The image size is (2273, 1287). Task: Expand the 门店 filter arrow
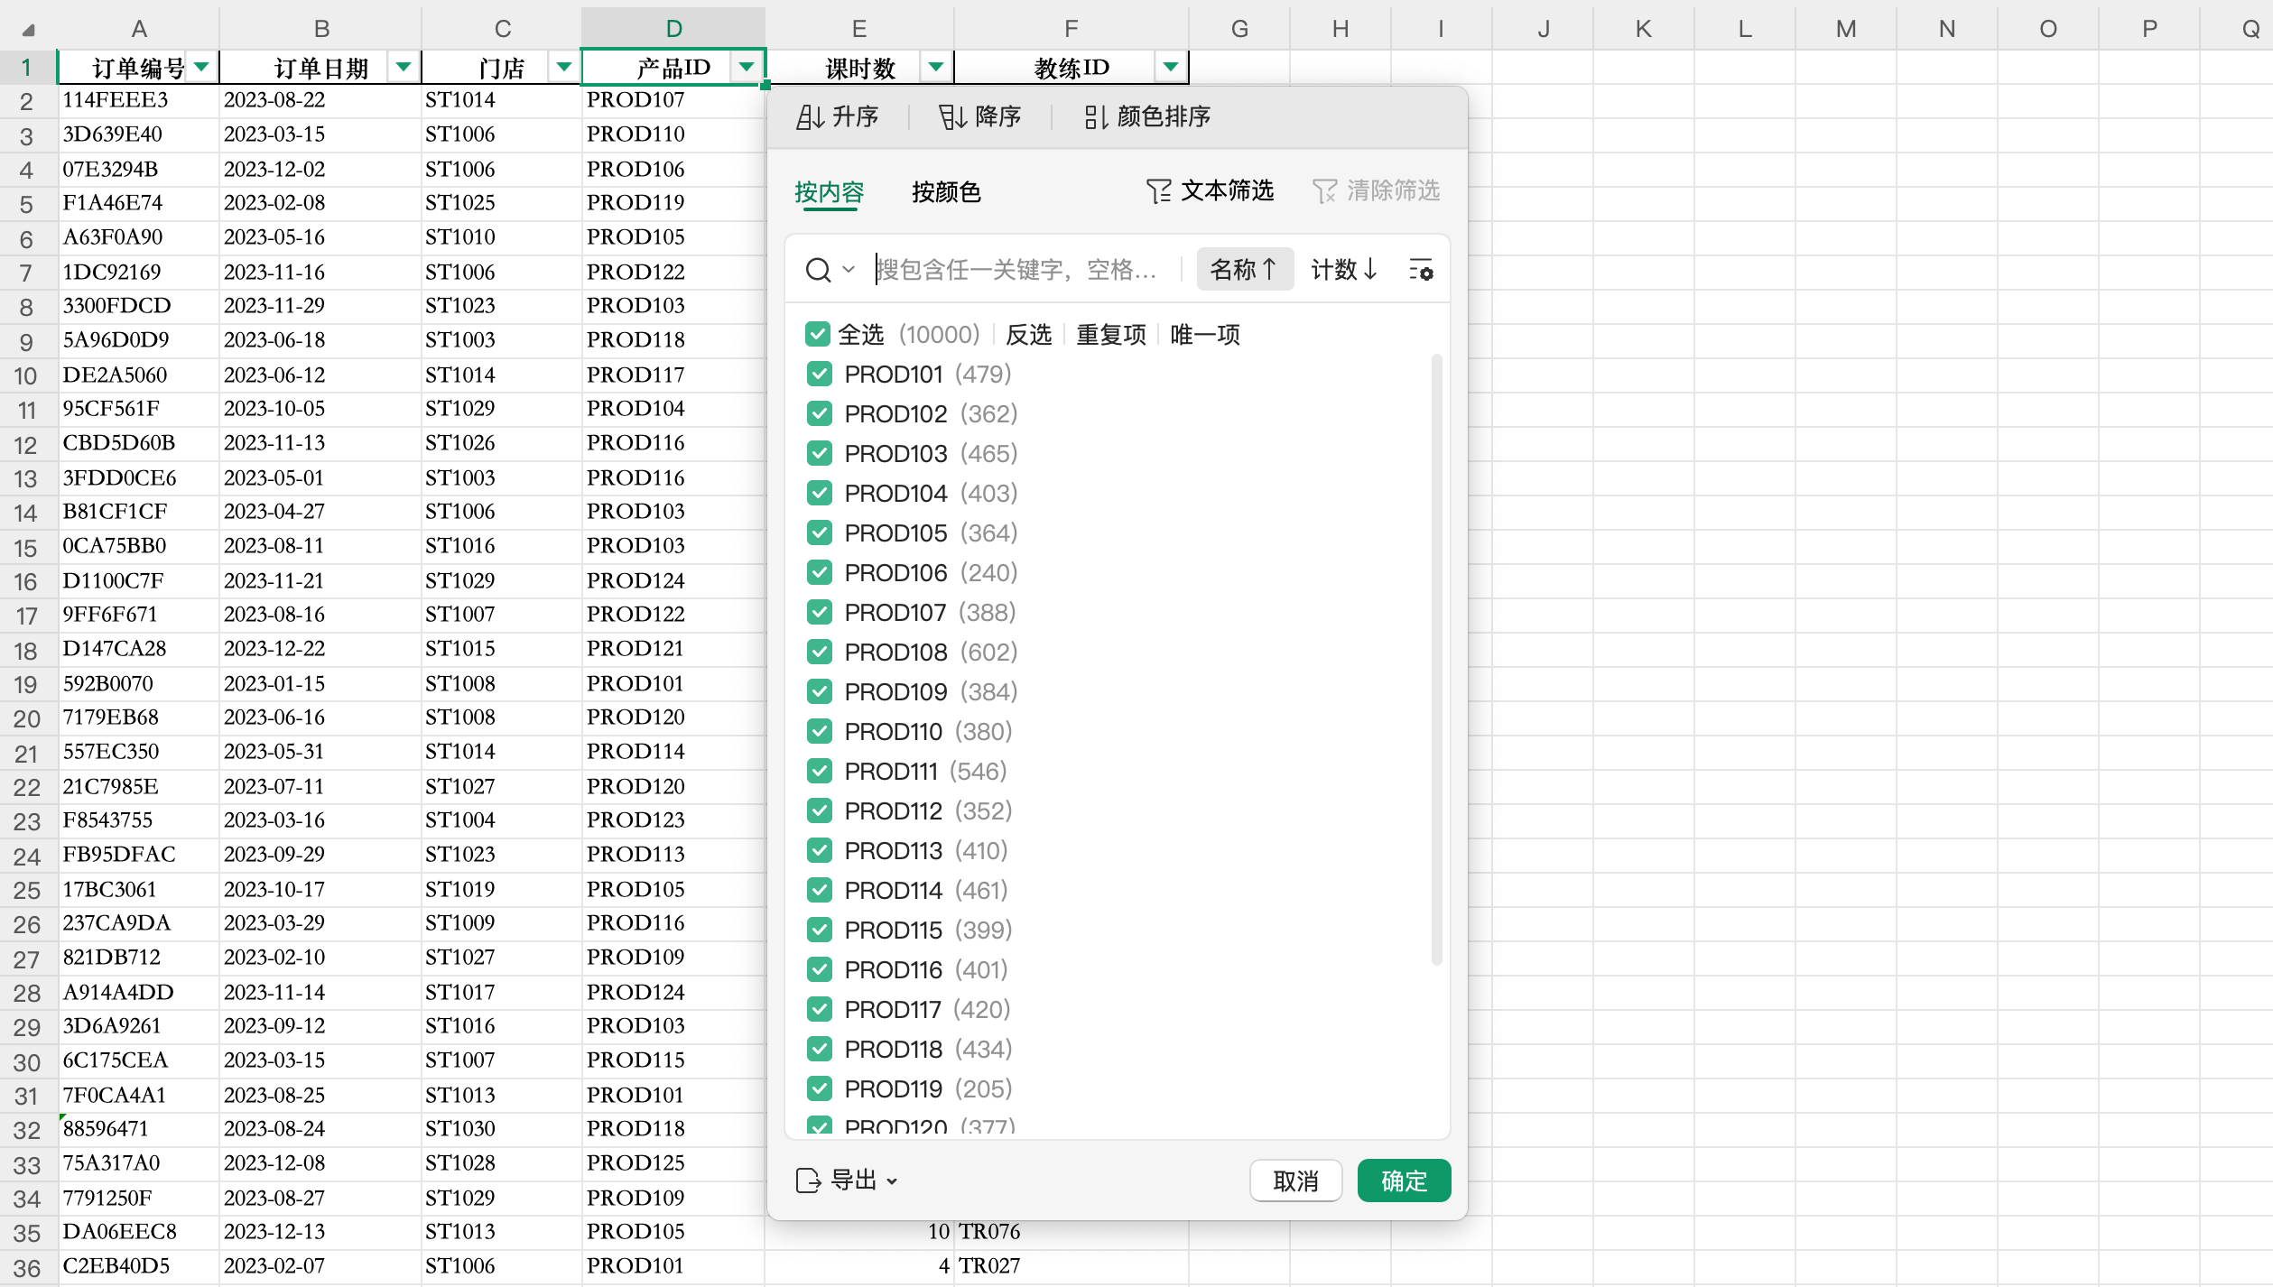(x=564, y=67)
